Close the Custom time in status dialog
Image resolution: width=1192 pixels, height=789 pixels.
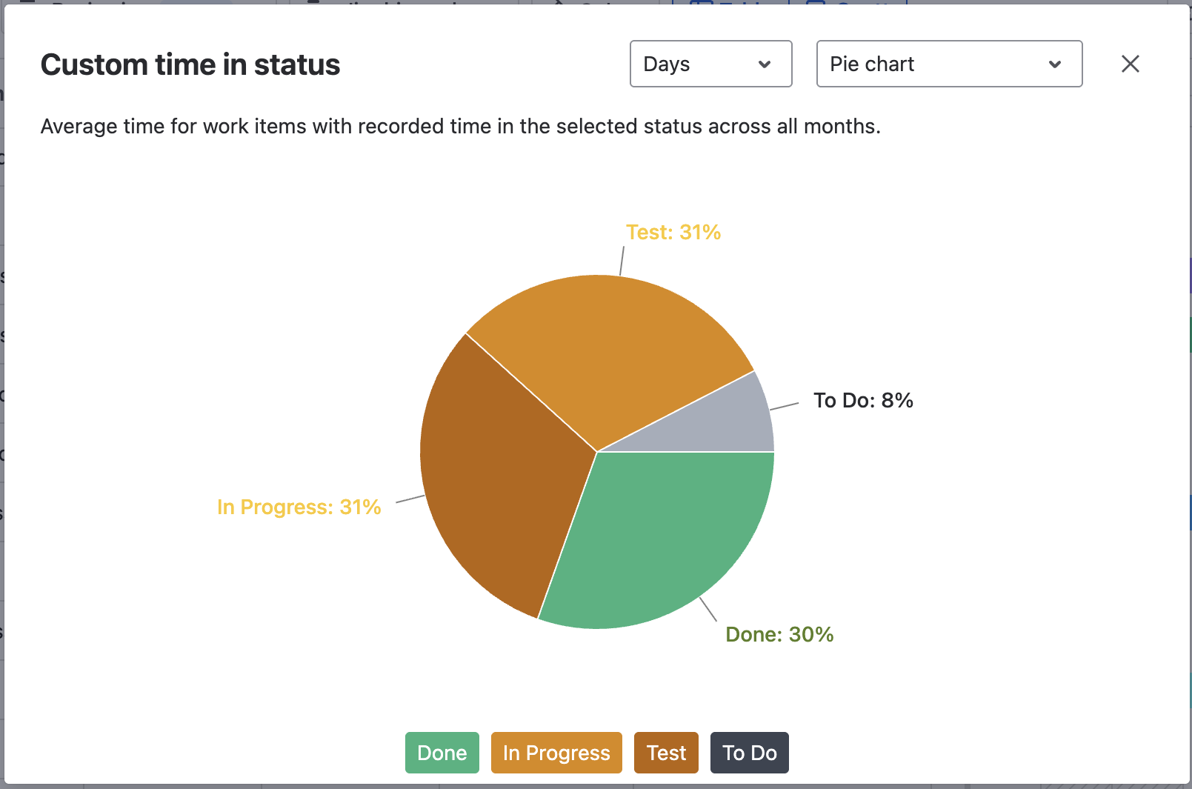(1130, 64)
